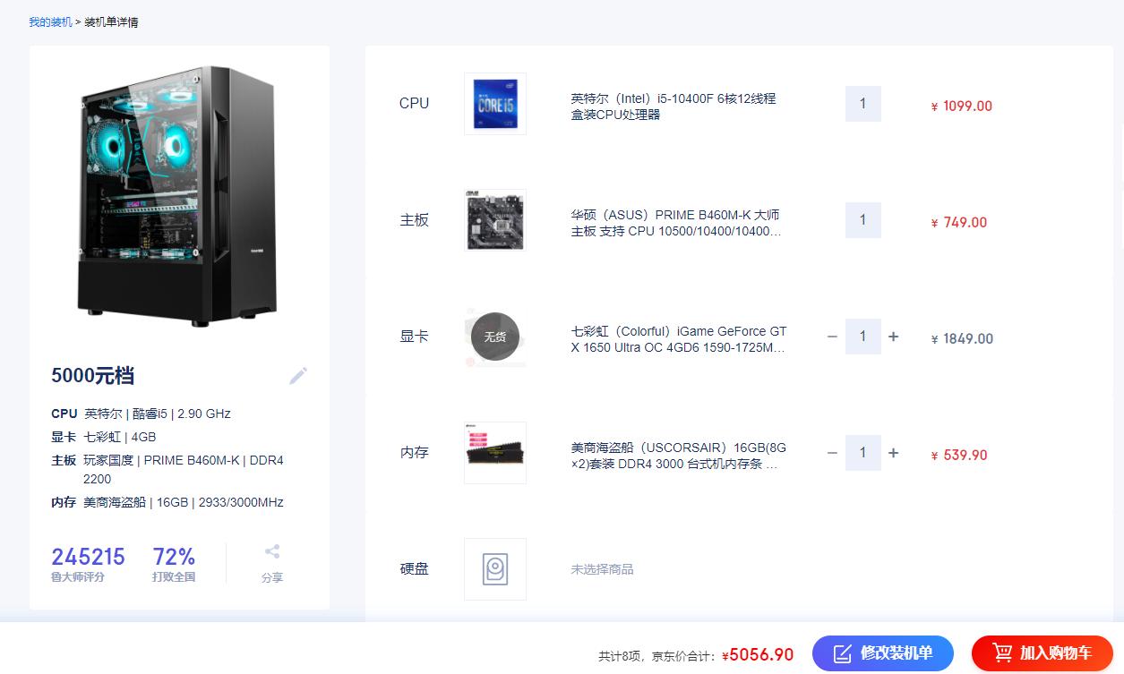The image size is (1124, 674).
Task: Increase the 内存 quantity with the plus
Action: click(893, 452)
